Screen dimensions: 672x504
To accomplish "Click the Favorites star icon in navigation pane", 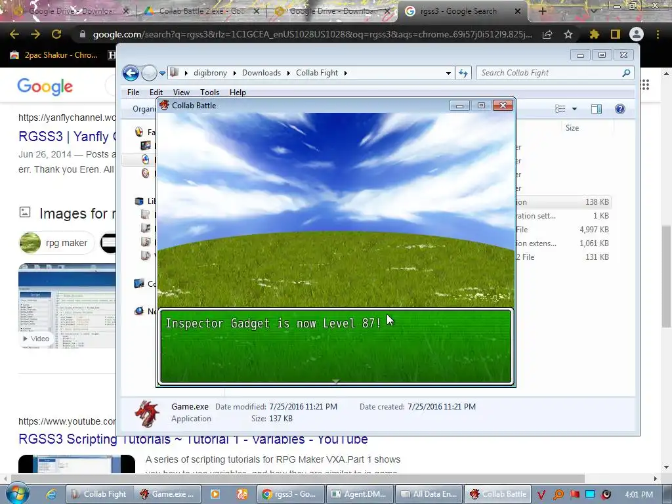I will tap(139, 132).
